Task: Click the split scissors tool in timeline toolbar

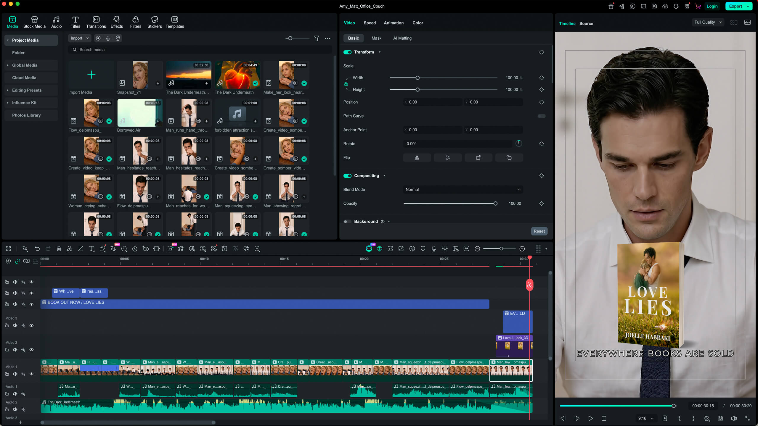Action: click(x=70, y=249)
